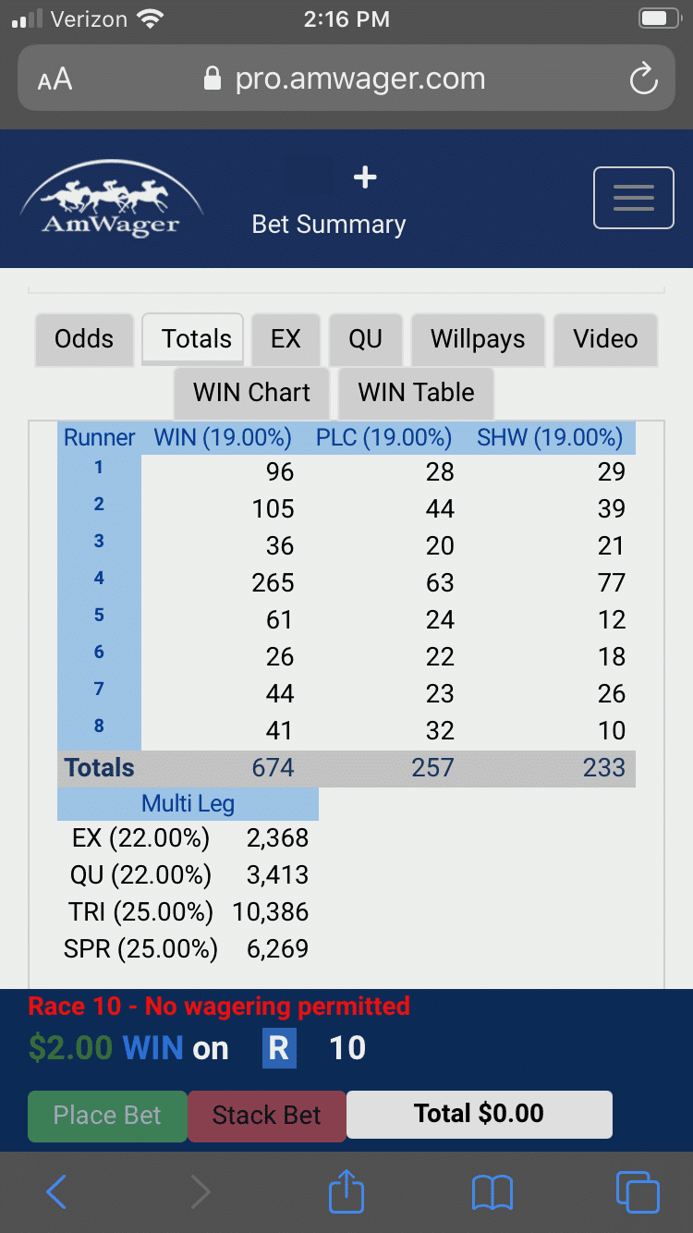Show the WIN Chart view
Viewport: 693px width, 1233px height.
pyautogui.click(x=251, y=393)
